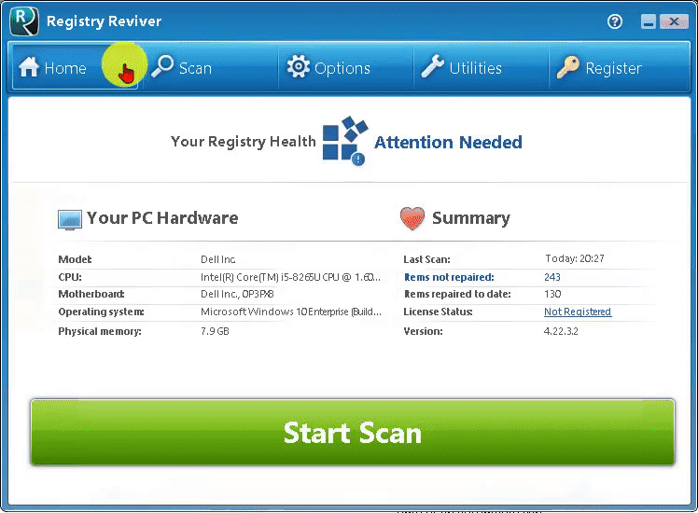698x513 pixels.
Task: Minimize the Registry Reviver window
Action: coord(647,21)
